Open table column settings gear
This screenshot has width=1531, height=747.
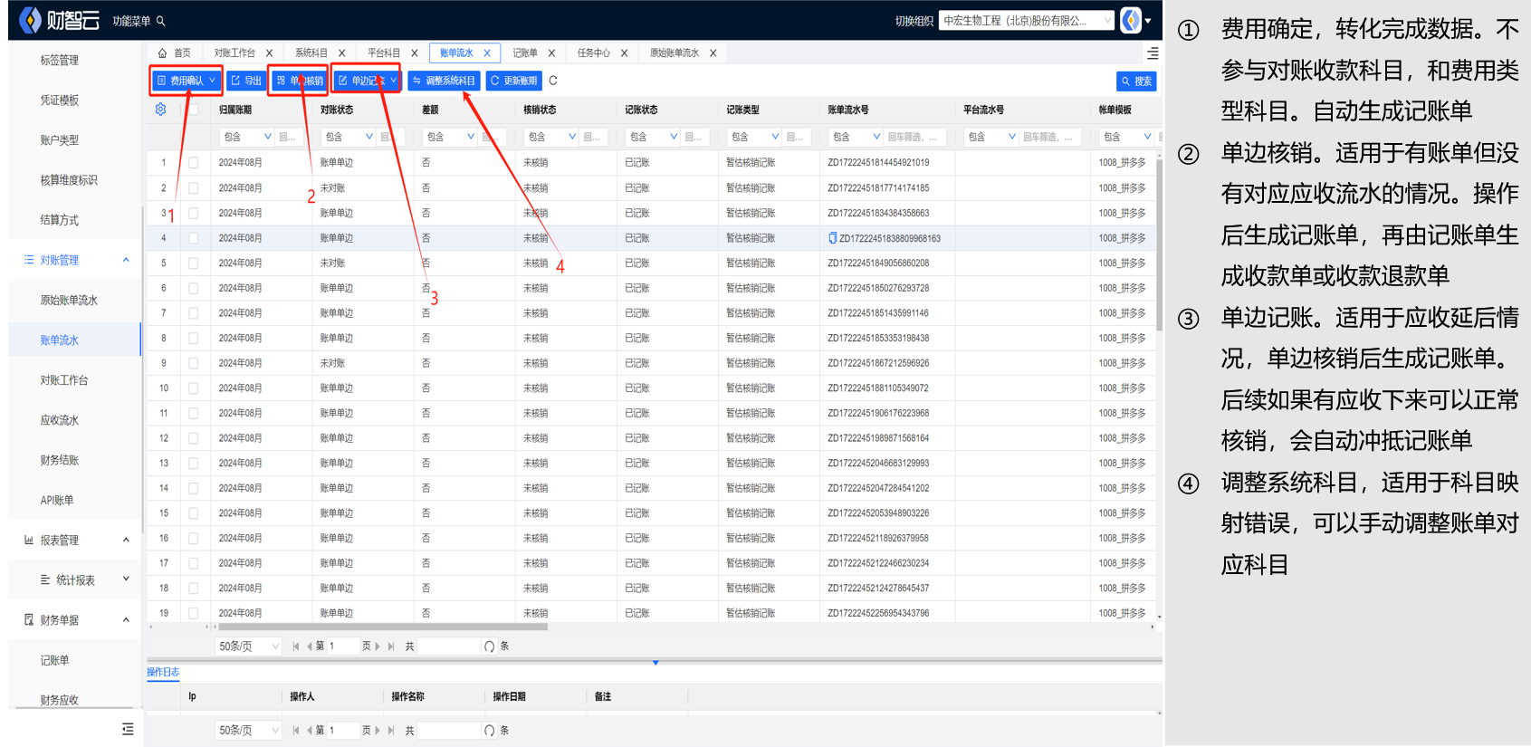click(x=160, y=110)
